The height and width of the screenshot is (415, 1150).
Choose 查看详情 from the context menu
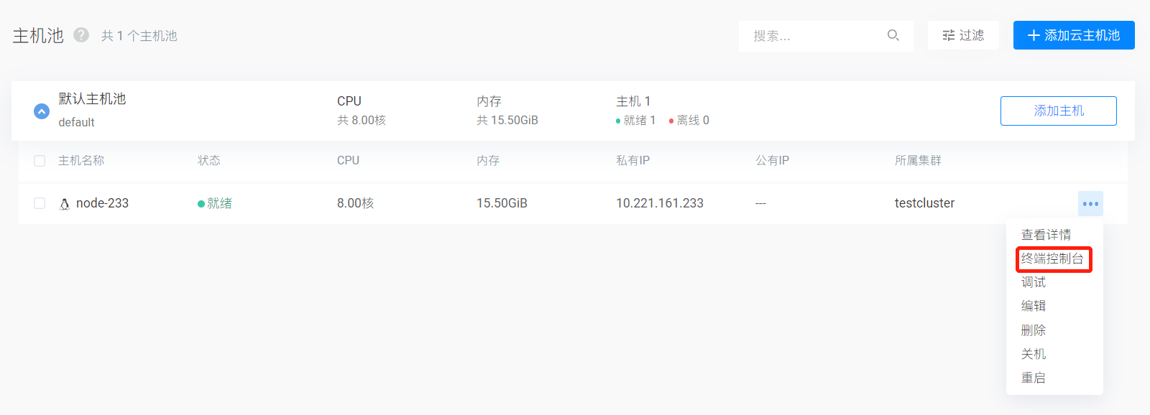[x=1046, y=235]
